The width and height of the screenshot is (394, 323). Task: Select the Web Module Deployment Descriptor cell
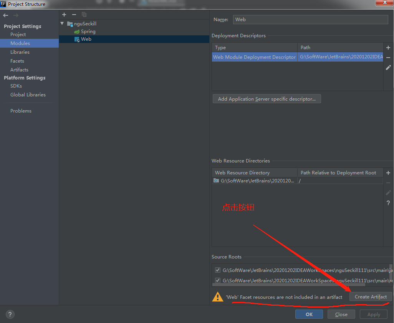click(x=255, y=57)
